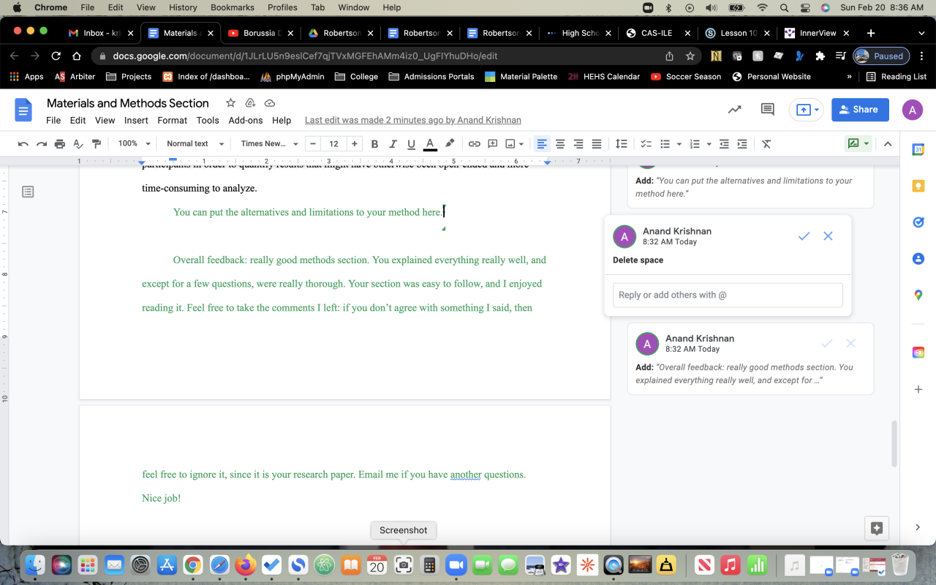Image resolution: width=936 pixels, height=585 pixels.
Task: Increase the font size with the plus button
Action: coord(354,144)
